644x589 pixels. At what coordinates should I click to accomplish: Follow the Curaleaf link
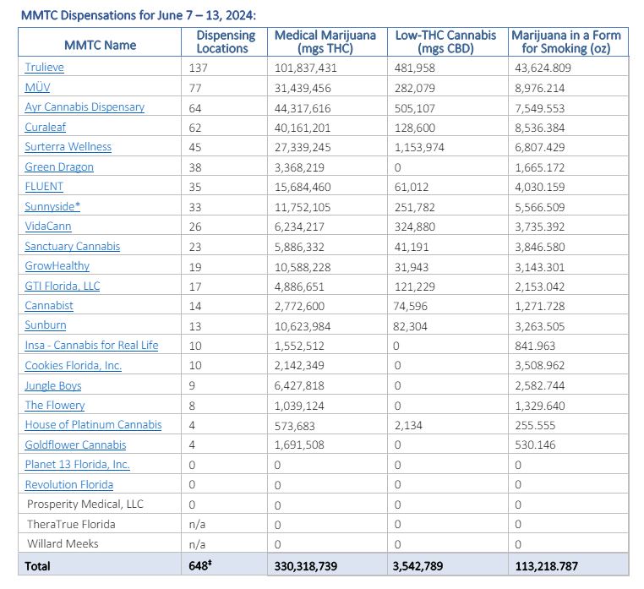(46, 127)
